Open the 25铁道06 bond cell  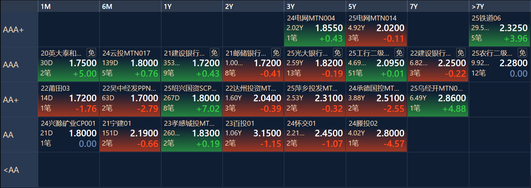[500, 29]
